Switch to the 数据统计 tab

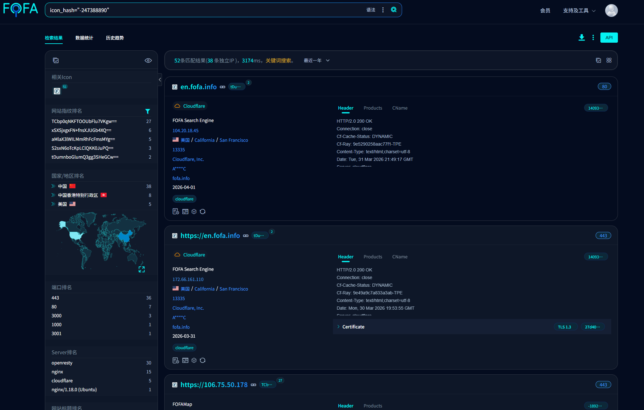pyautogui.click(x=84, y=38)
